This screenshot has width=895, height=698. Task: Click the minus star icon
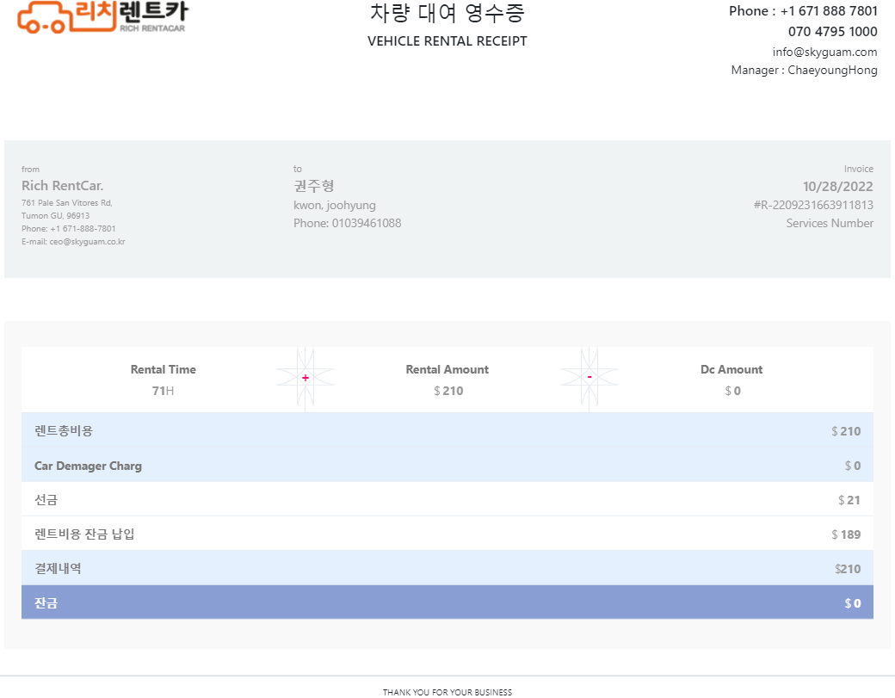coord(589,379)
